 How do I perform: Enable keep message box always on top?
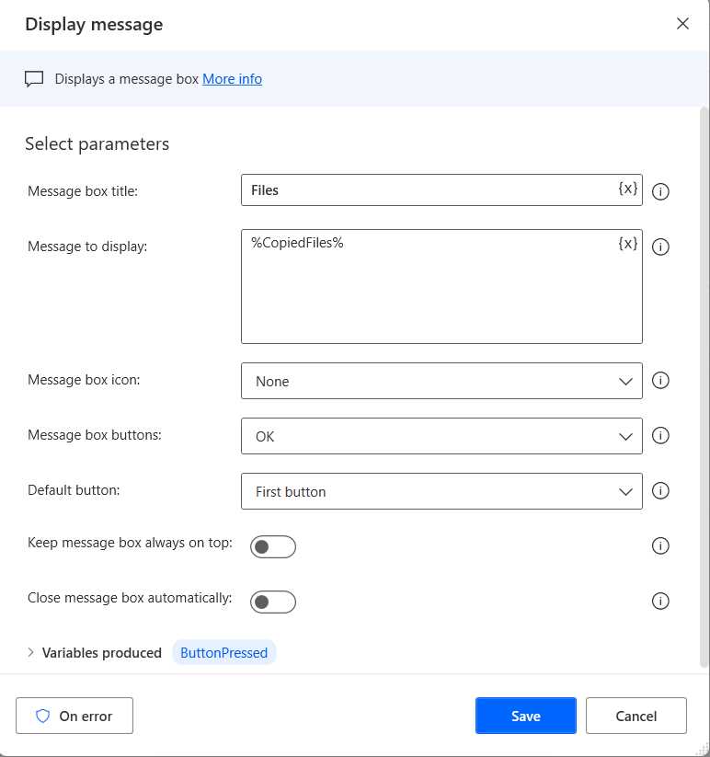pos(273,545)
